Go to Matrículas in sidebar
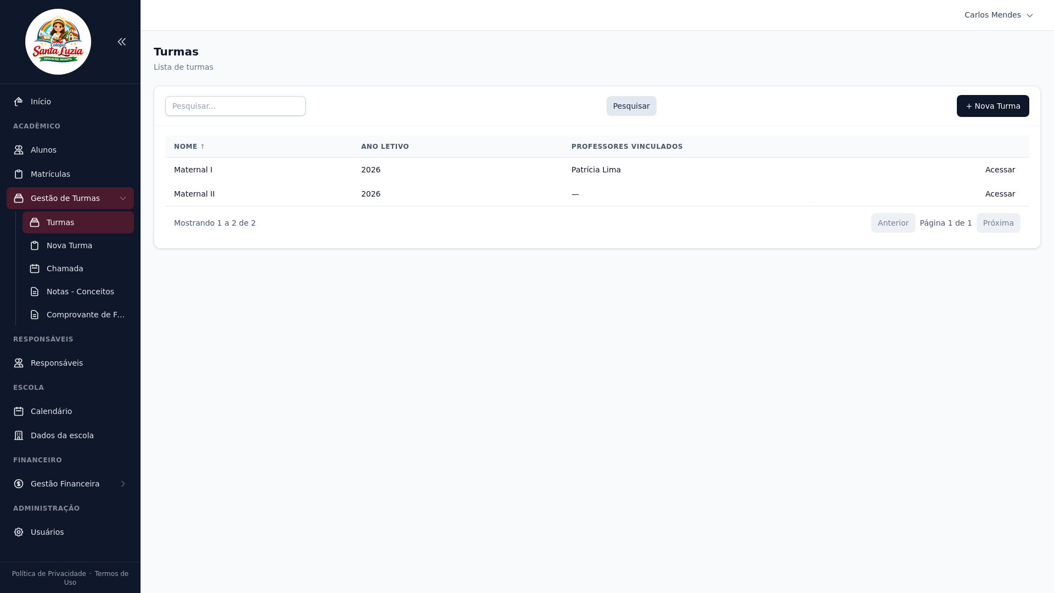The image size is (1054, 593). tap(51, 174)
